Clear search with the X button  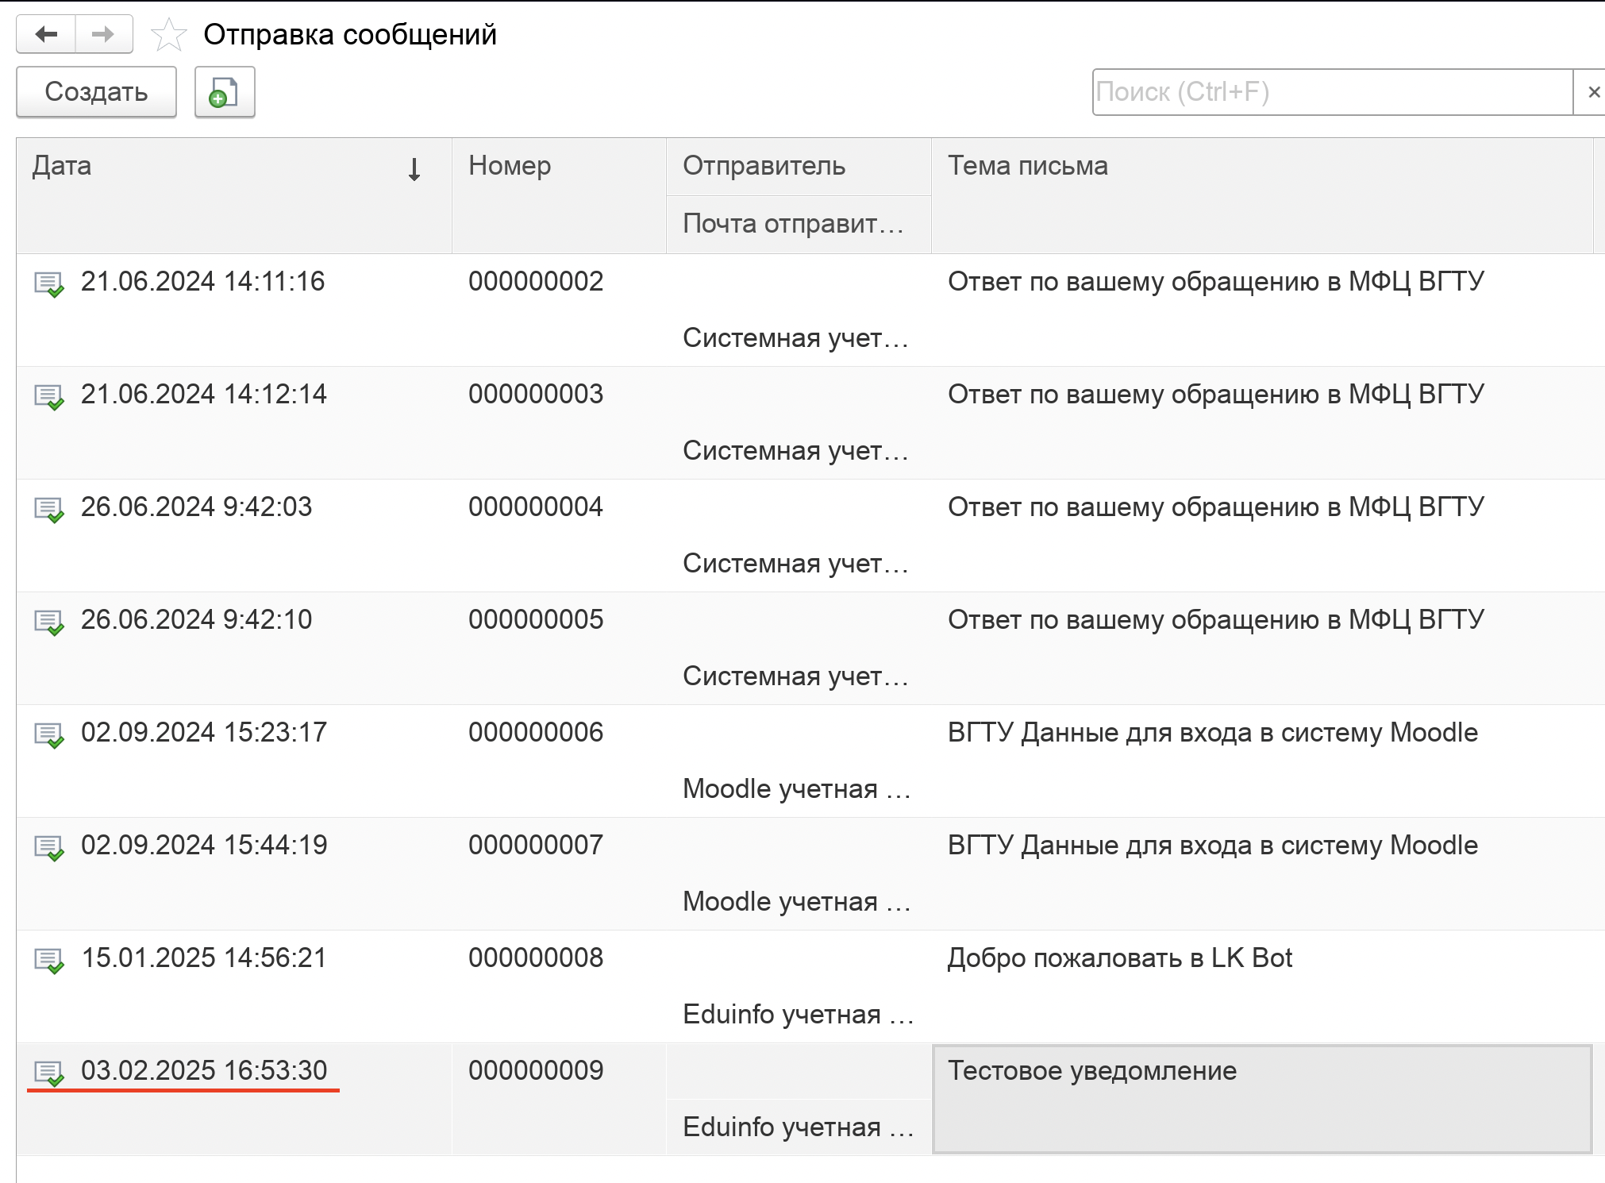[x=1592, y=92]
